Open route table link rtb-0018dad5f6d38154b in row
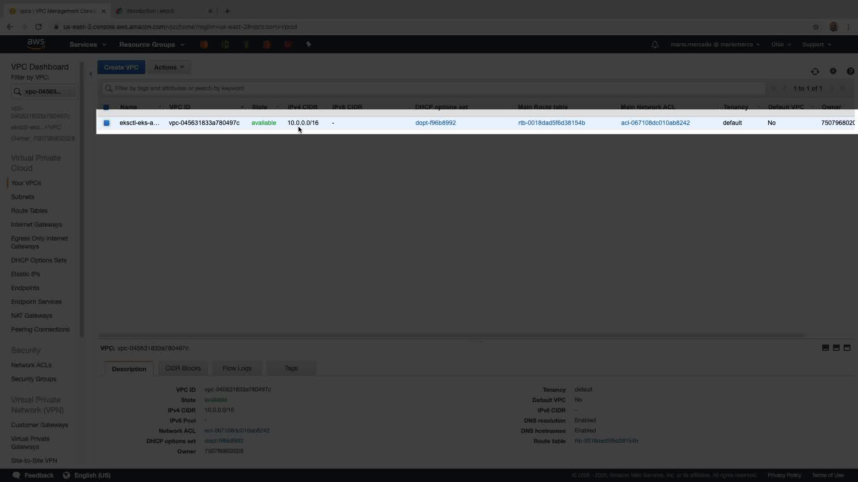 551,123
